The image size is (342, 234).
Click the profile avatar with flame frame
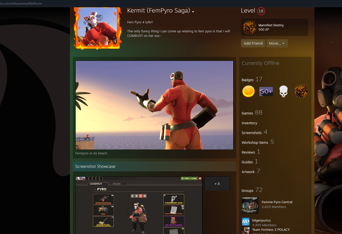click(x=97, y=28)
